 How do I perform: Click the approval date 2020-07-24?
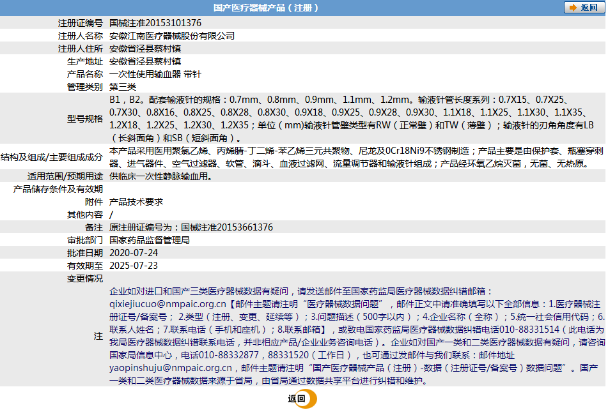(x=134, y=253)
